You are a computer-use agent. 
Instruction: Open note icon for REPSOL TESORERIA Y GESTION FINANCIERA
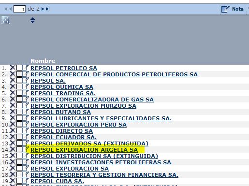[26, 174]
